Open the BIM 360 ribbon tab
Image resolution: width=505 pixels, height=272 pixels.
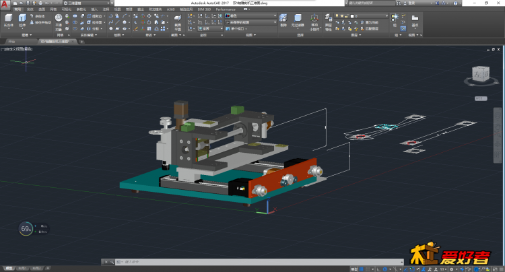tap(204, 9)
